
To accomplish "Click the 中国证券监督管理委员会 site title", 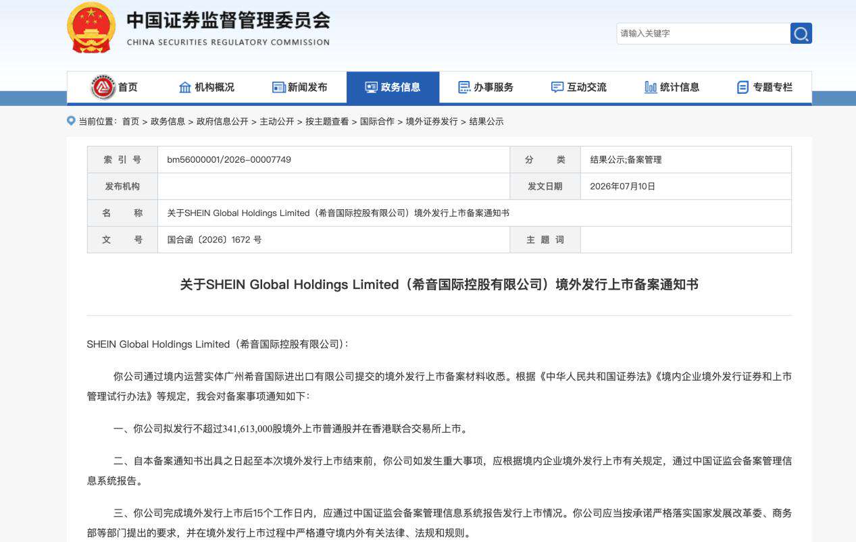I will (228, 20).
